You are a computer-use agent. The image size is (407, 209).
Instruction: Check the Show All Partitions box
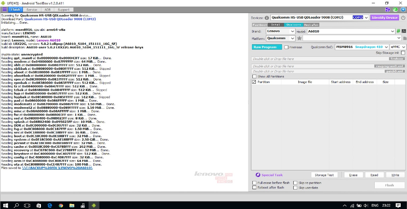tap(254, 76)
